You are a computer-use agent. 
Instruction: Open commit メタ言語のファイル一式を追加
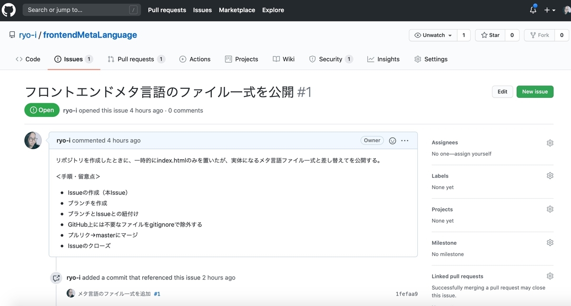114,294
